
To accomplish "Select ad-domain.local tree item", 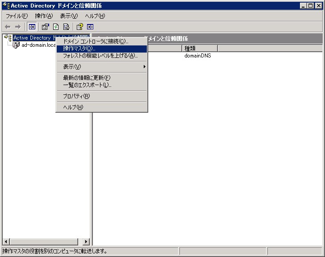I will (38, 45).
